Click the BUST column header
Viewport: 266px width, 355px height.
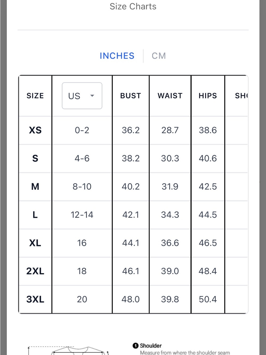(x=131, y=96)
